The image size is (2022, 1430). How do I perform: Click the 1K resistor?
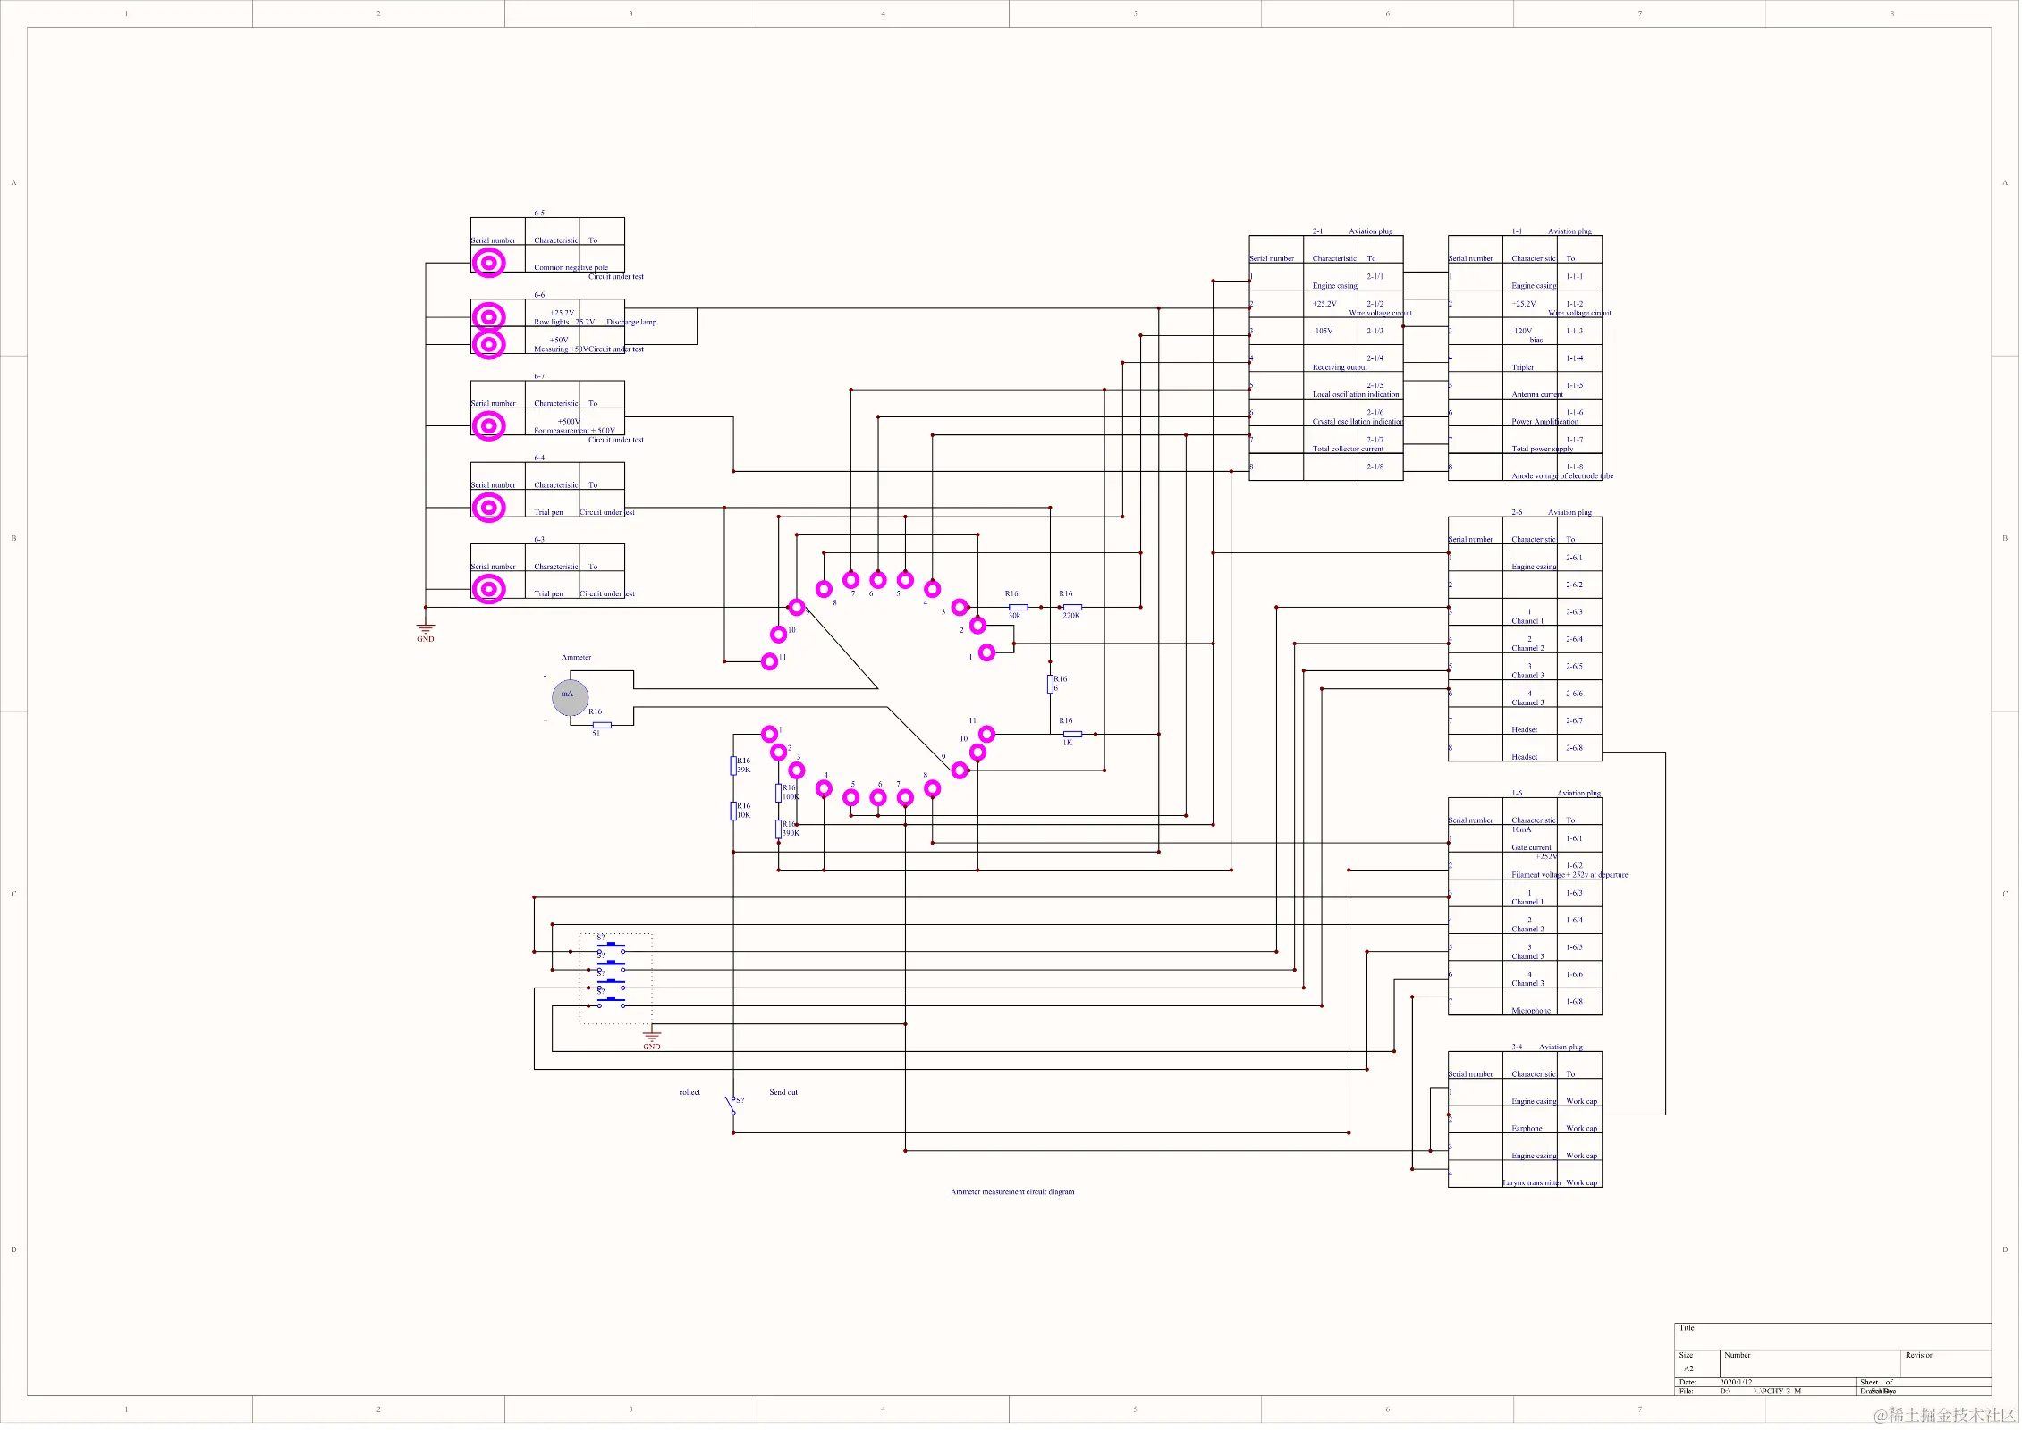click(x=1072, y=735)
